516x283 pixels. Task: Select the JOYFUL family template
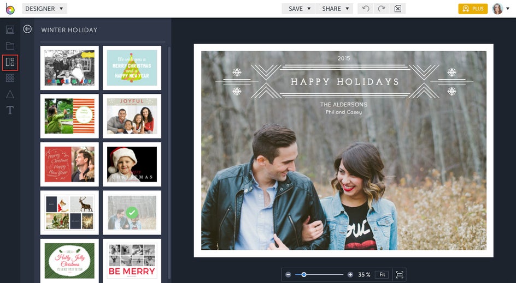coord(132,116)
